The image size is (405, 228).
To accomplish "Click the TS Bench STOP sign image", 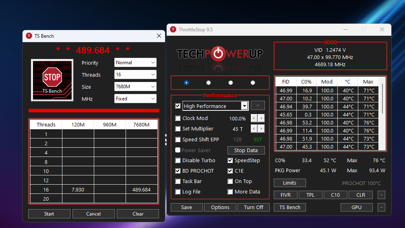I will pyautogui.click(x=52, y=80).
